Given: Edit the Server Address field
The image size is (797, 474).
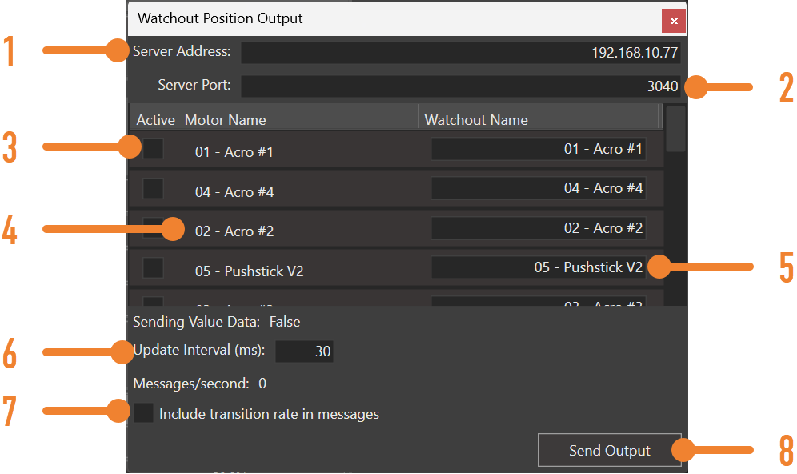Looking at the screenshot, I should point(464,51).
